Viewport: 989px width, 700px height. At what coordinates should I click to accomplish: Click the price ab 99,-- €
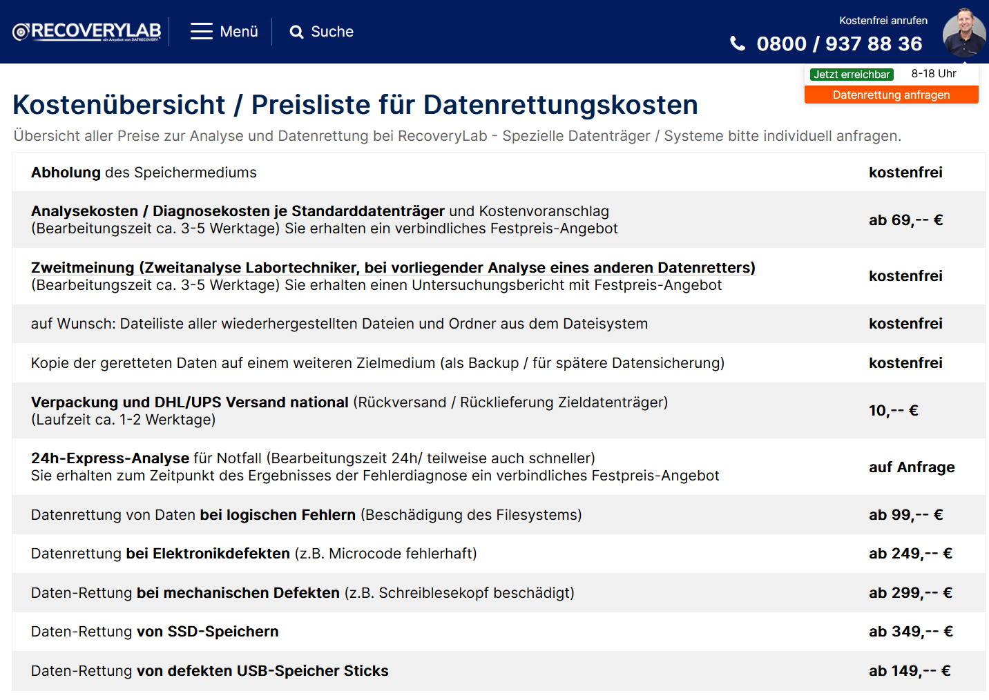click(905, 515)
